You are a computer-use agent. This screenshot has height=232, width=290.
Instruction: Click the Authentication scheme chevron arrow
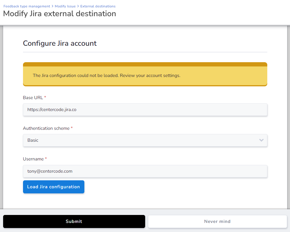pos(261,140)
